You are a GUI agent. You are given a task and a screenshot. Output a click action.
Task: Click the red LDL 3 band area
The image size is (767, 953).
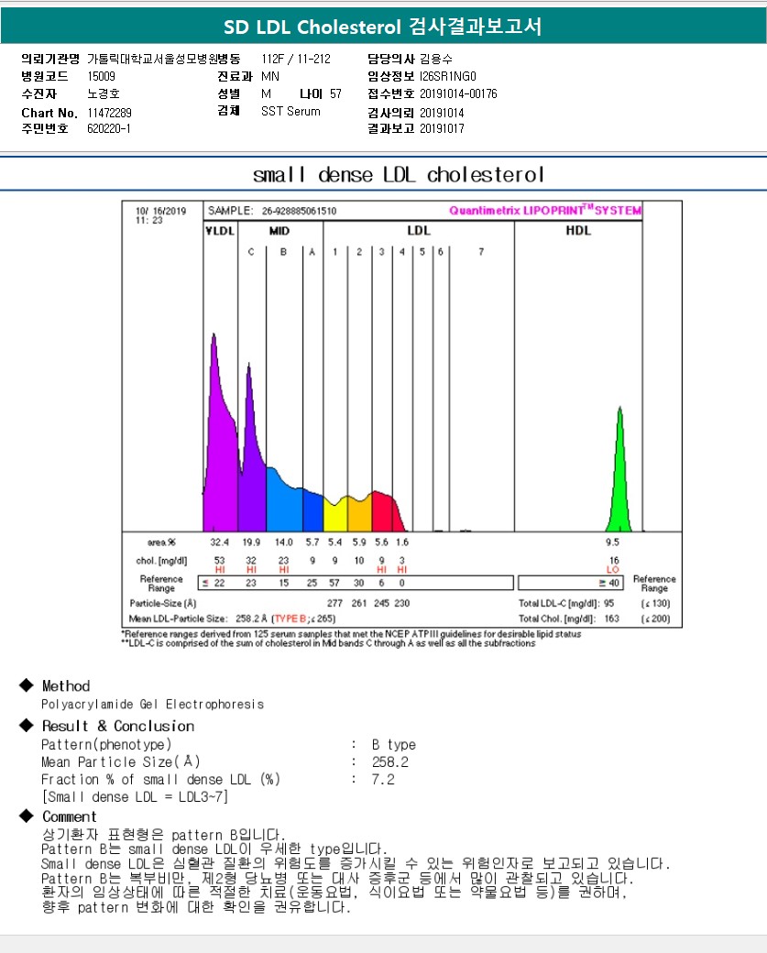(382, 511)
